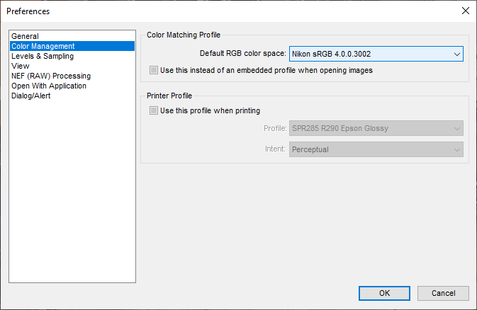Click the Default RGB color space label

click(x=243, y=54)
